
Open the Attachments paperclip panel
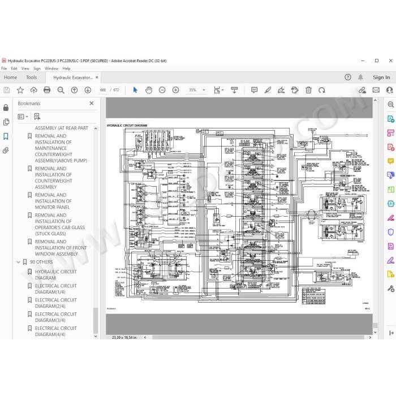click(x=6, y=151)
